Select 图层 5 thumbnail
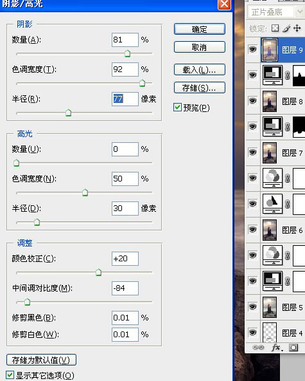This screenshot has width=305, height=381. click(270, 307)
